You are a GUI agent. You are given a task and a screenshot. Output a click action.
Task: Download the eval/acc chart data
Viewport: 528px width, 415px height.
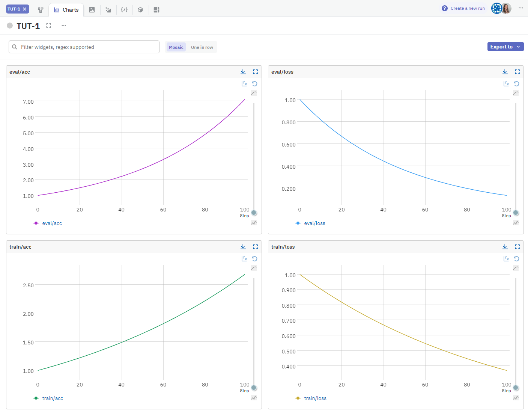tap(243, 71)
